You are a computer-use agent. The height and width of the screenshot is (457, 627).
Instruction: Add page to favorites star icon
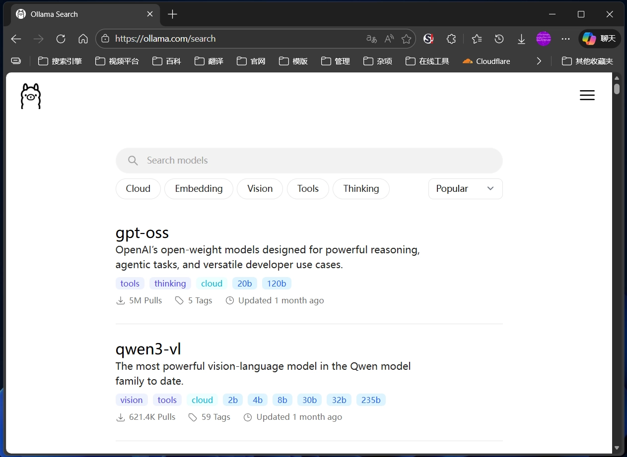[406, 39]
